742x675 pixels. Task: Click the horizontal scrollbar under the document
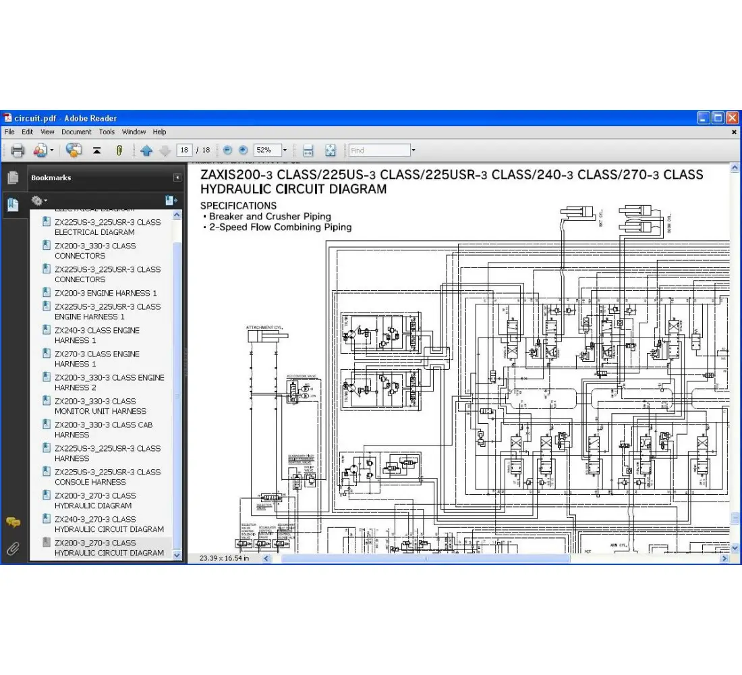[425, 558]
